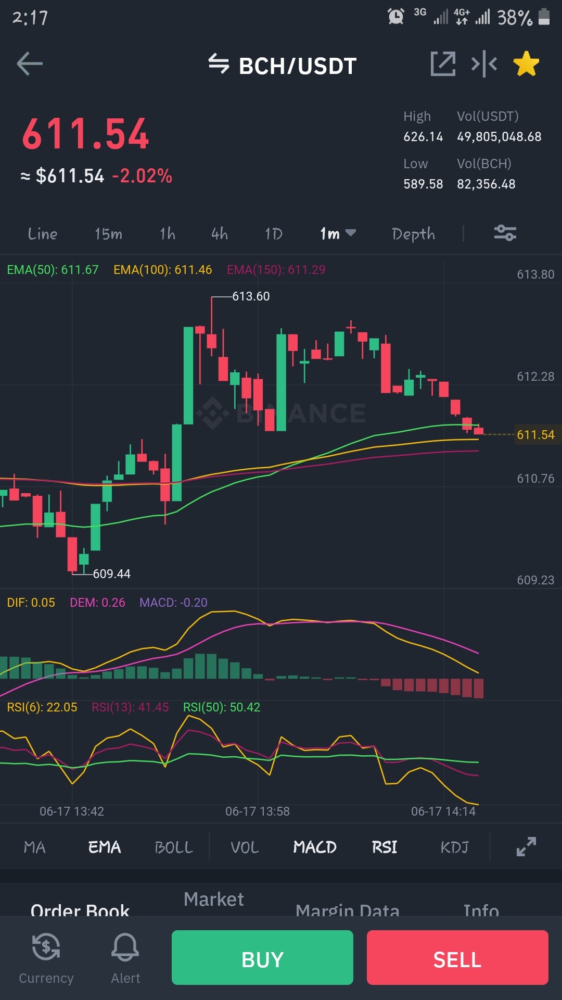Tap the swap trading pair icon
This screenshot has height=1000, width=562.
(219, 64)
